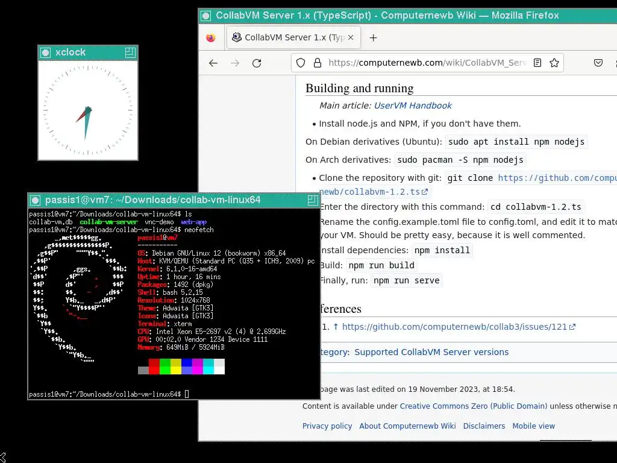This screenshot has height=463, width=617.
Task: Open Supported CollabVM Server versions category
Action: 431,352
